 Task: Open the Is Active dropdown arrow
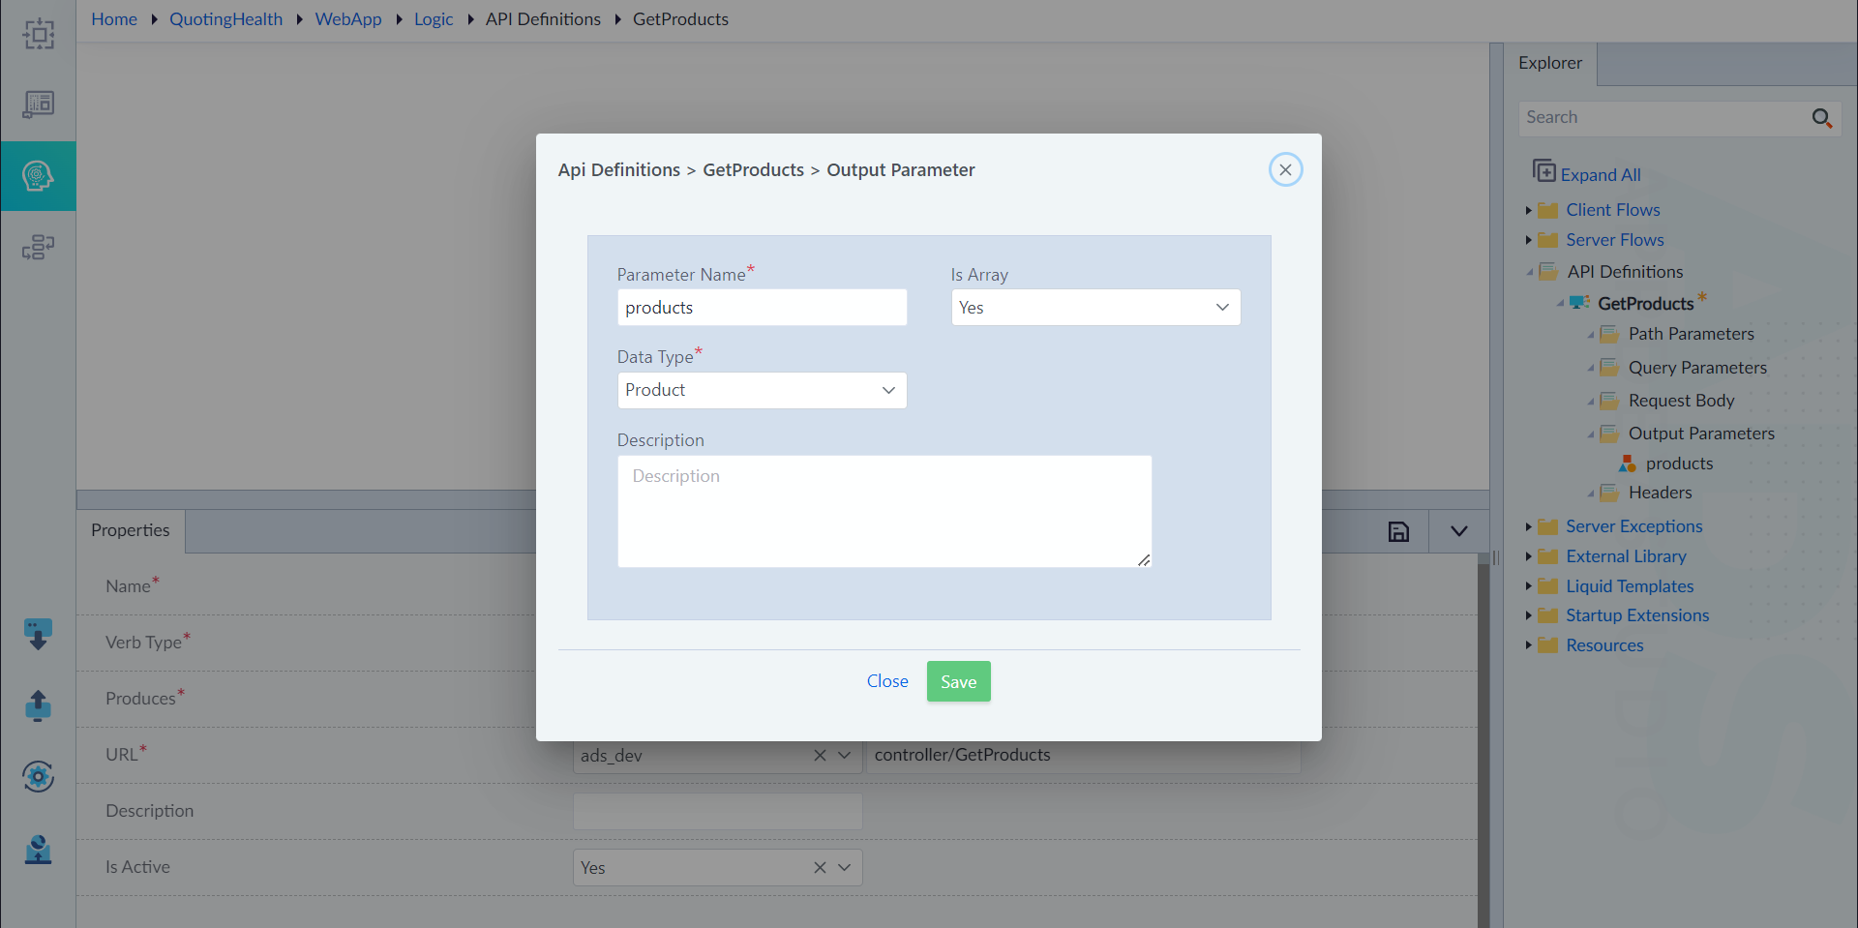coord(844,868)
